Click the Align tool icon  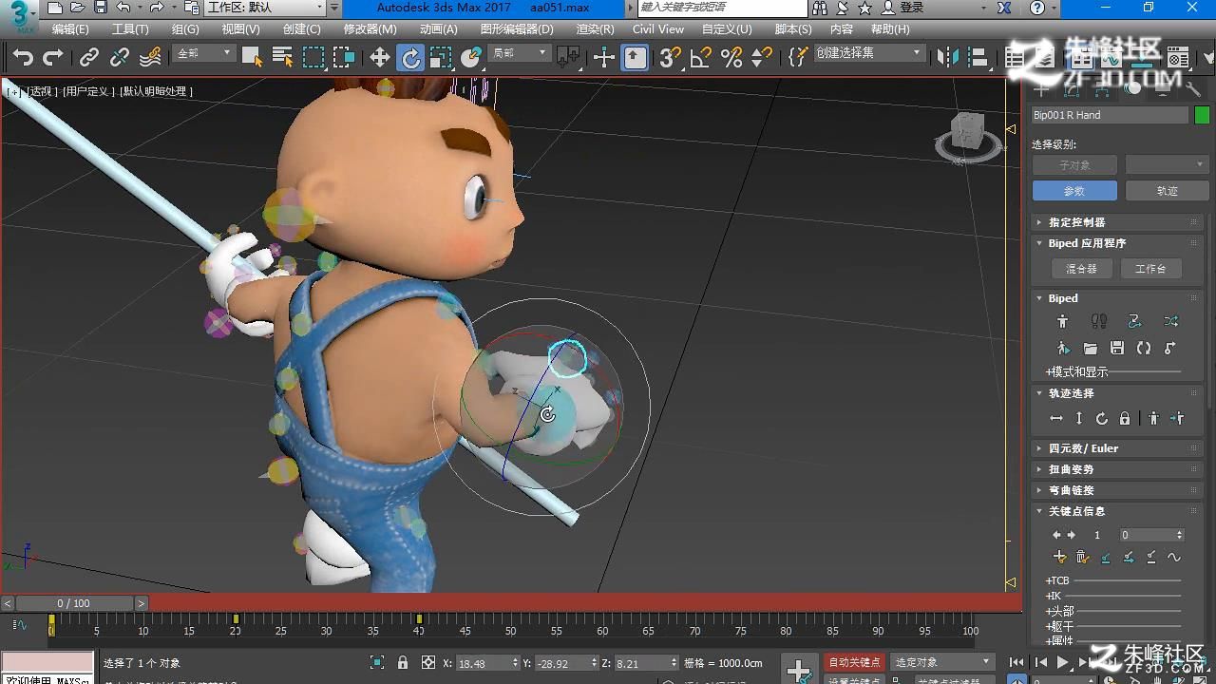pyautogui.click(x=978, y=58)
